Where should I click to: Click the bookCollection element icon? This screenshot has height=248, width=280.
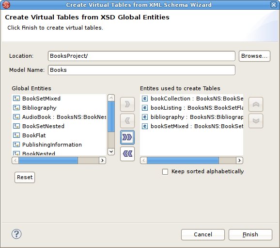(x=145, y=99)
